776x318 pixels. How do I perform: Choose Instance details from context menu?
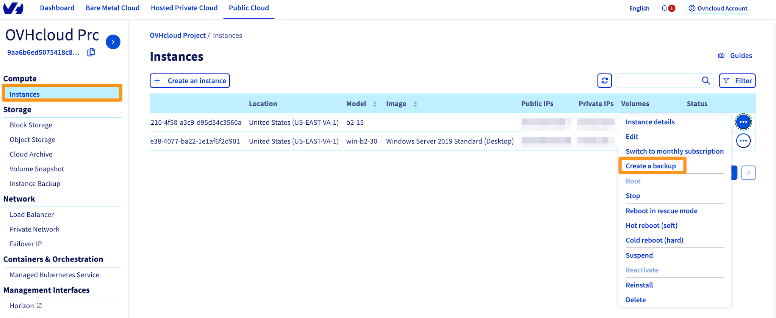click(x=650, y=122)
